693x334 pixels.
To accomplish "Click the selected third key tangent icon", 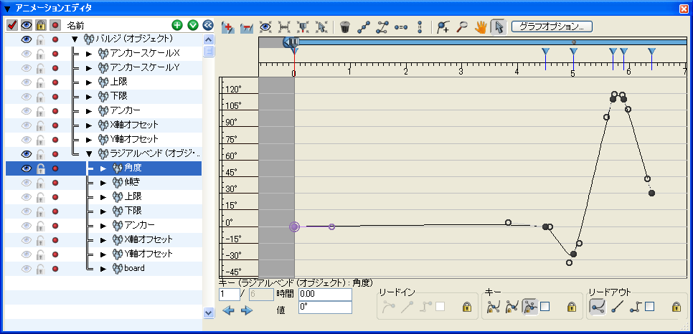I will [x=530, y=307].
